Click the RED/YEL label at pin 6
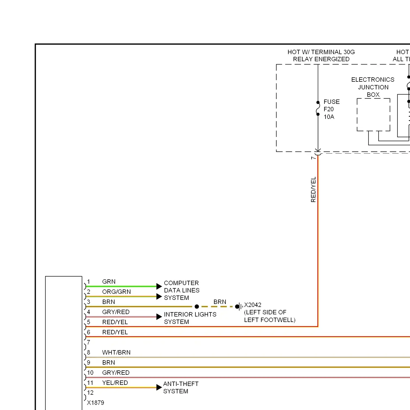The height and width of the screenshot is (410, 410). tap(115, 332)
